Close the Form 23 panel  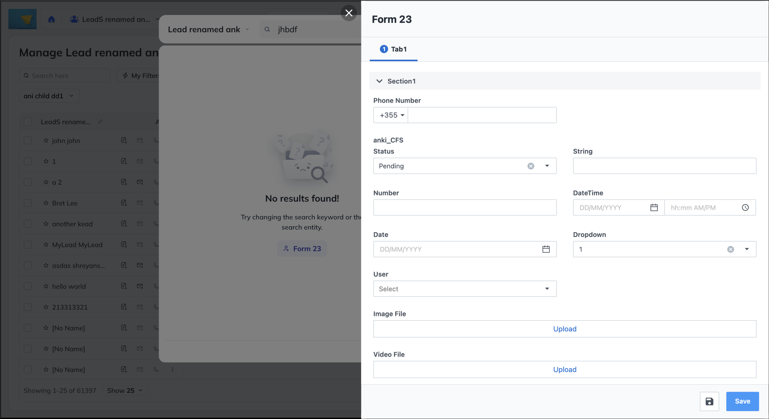click(x=349, y=13)
